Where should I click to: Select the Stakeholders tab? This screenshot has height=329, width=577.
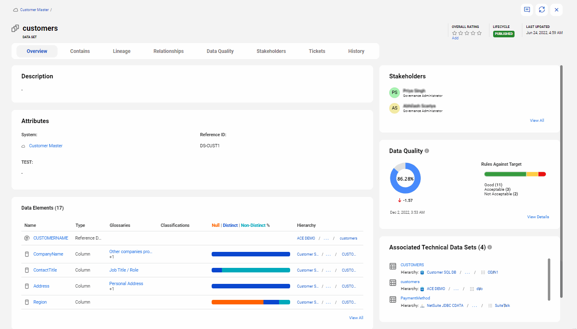coord(271,51)
